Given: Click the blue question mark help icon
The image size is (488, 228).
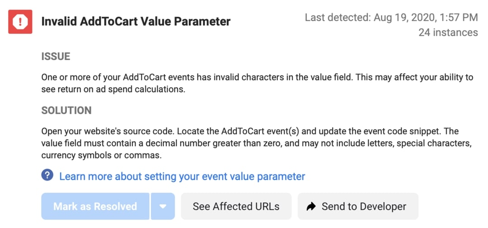Looking at the screenshot, I should pyautogui.click(x=47, y=175).
